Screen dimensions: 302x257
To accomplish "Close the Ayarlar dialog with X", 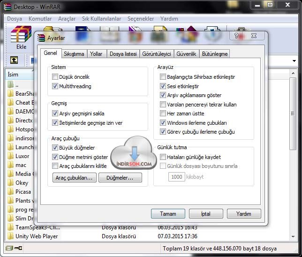I will 254,36.
